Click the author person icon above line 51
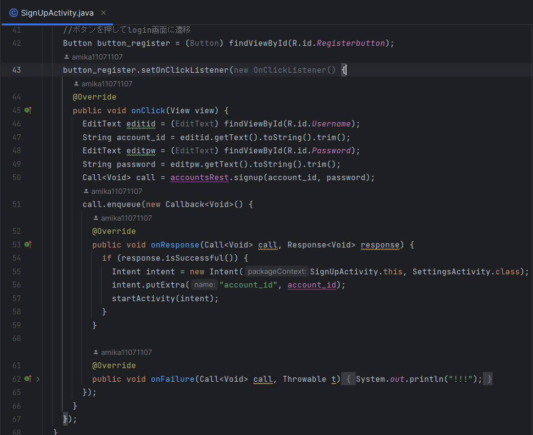Image resolution: width=533 pixels, height=435 pixels. [86, 191]
